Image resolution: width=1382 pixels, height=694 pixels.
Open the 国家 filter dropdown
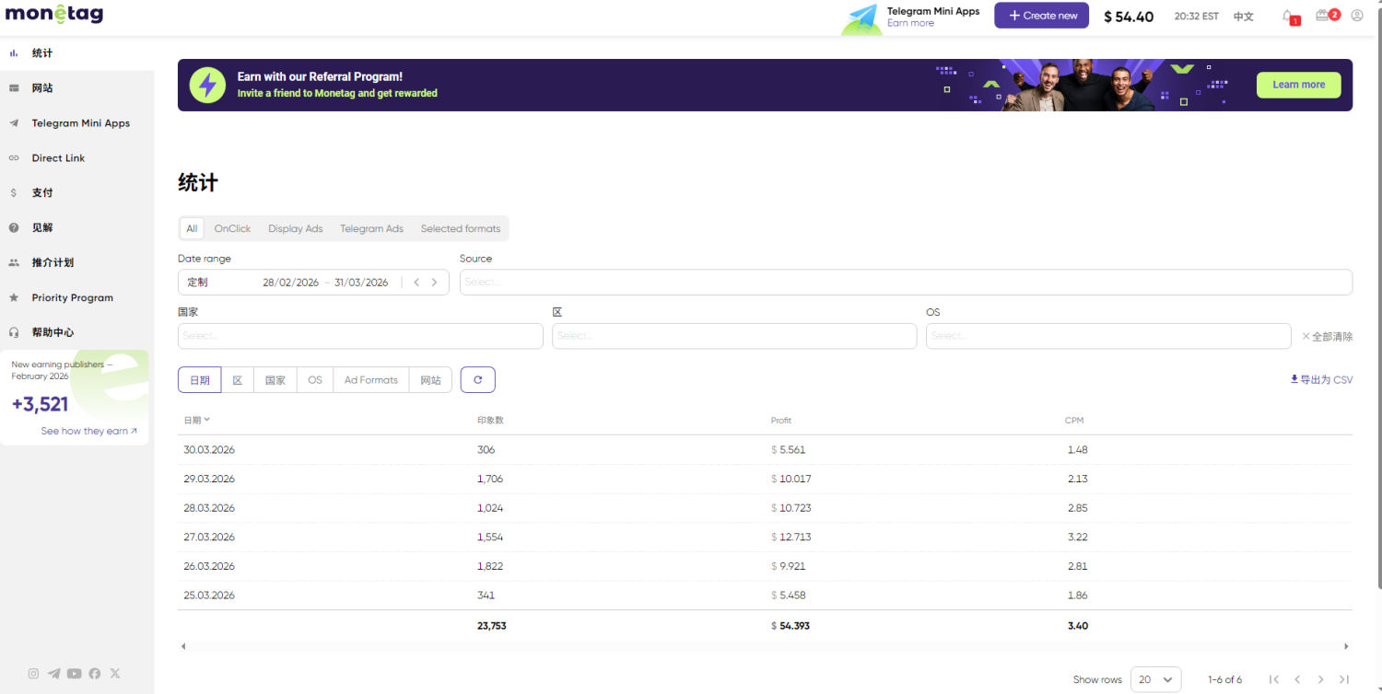pyautogui.click(x=360, y=336)
